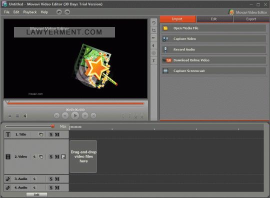The image size is (270, 198).
Task: Click the Movavi app icon in the title bar
Action: tap(4, 4)
